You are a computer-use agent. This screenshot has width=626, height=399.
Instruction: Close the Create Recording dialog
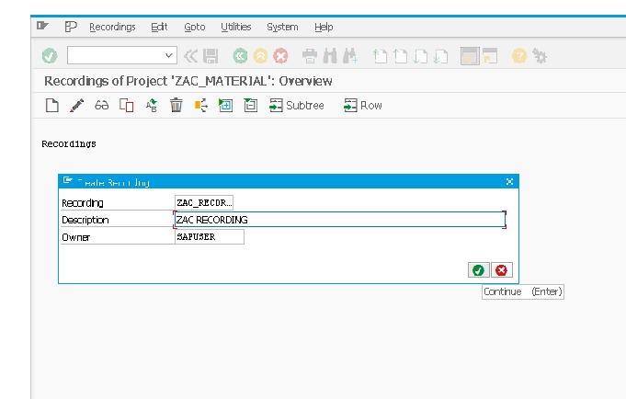pyautogui.click(x=509, y=182)
